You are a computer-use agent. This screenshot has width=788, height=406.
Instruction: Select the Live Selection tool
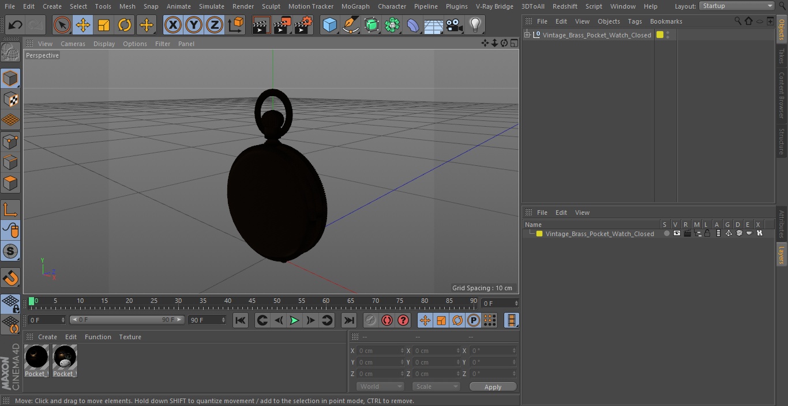tap(62, 25)
